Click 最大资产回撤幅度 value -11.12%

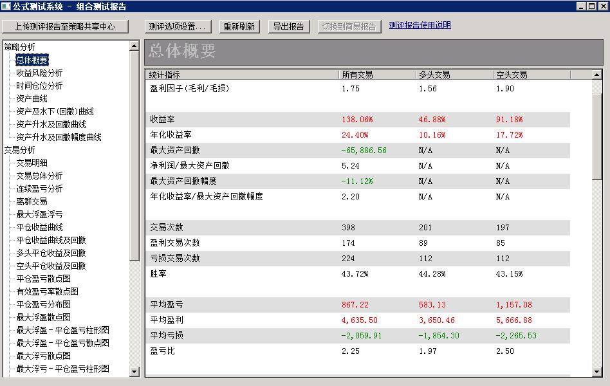(x=356, y=181)
